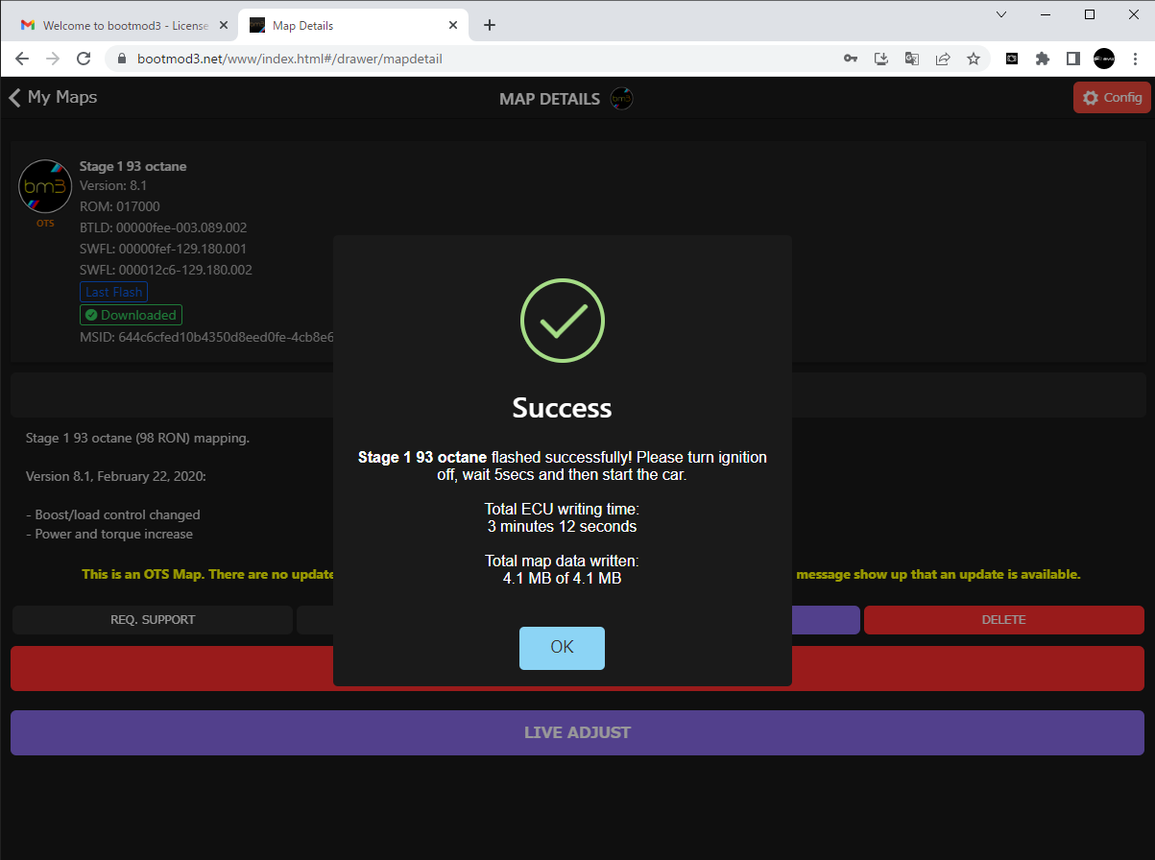The height and width of the screenshot is (860, 1155).
Task: Click the site lock icon in the address bar
Action: tap(122, 59)
